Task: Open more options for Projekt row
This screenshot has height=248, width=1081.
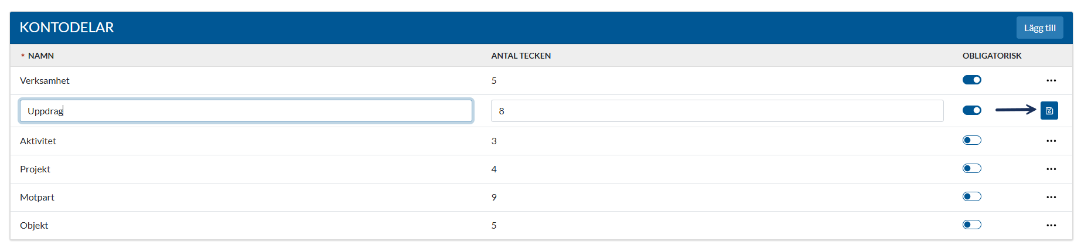Action: [1051, 169]
